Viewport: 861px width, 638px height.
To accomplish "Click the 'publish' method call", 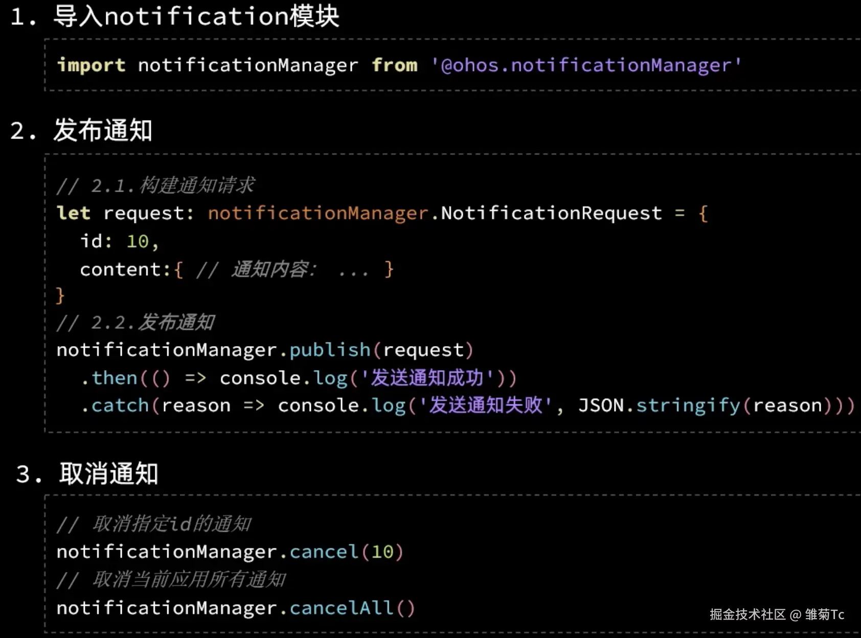I will coord(330,350).
